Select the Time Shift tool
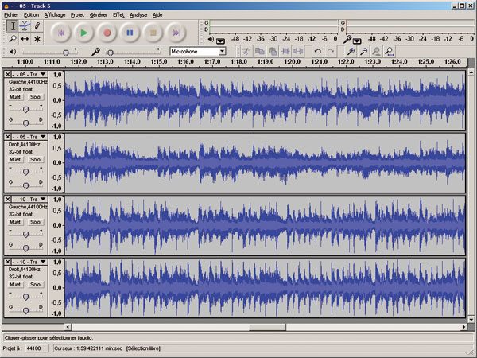The height and width of the screenshot is (358, 477). click(x=25, y=38)
